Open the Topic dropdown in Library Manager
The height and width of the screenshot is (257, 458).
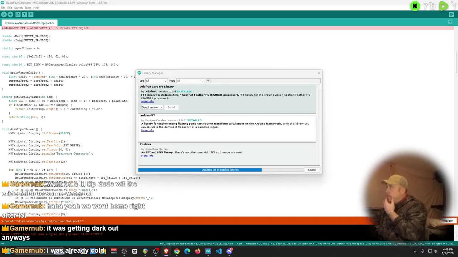coord(190,81)
